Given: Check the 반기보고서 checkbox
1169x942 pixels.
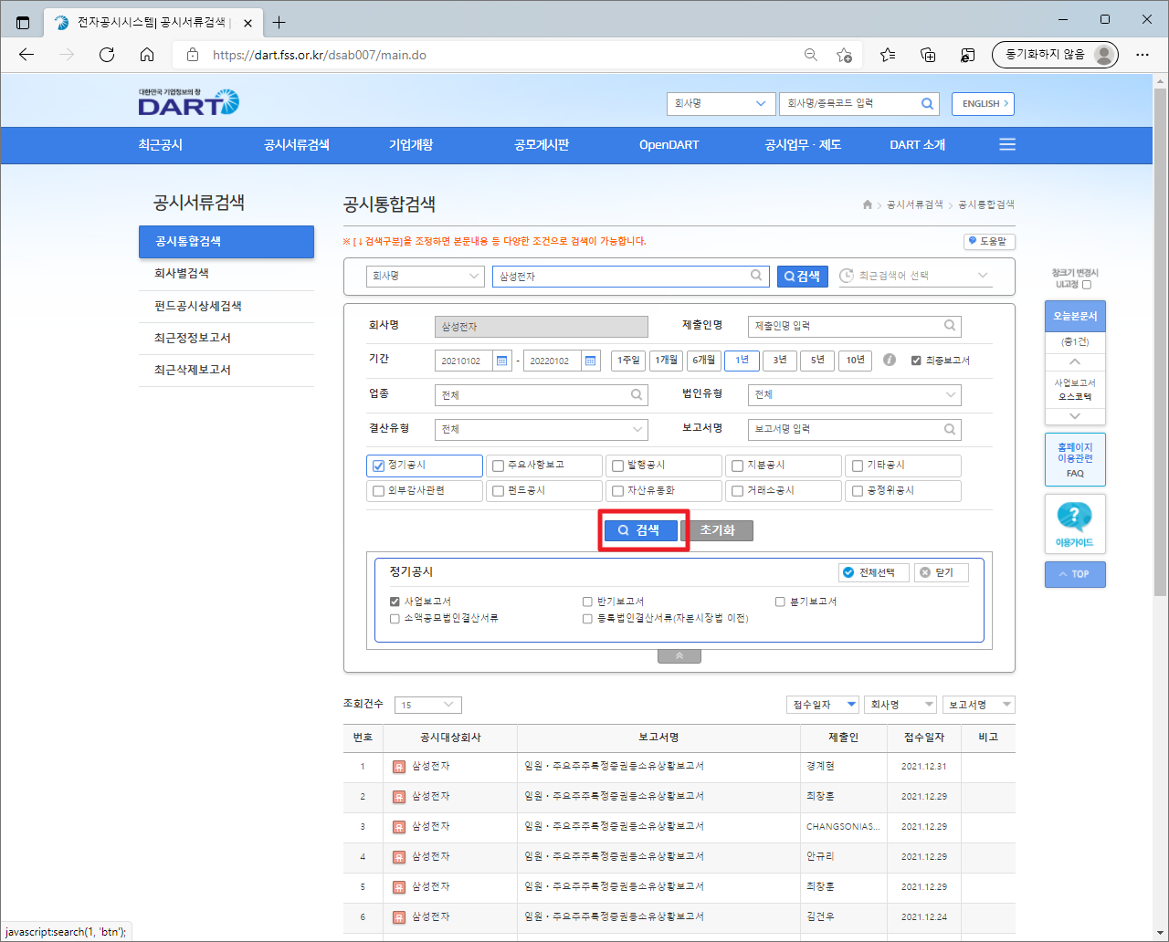Looking at the screenshot, I should [587, 602].
